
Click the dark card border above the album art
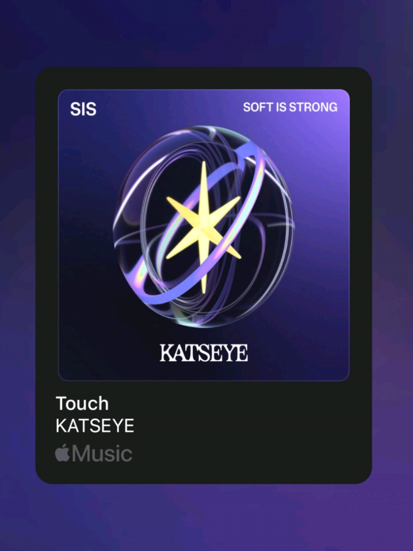203,78
